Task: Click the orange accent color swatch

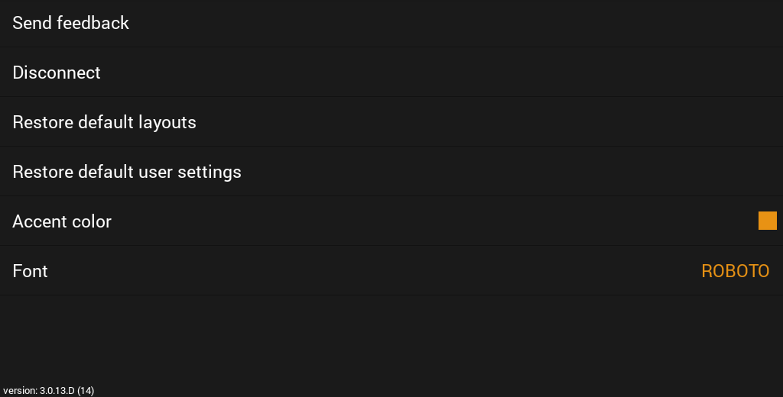Action: [767, 221]
